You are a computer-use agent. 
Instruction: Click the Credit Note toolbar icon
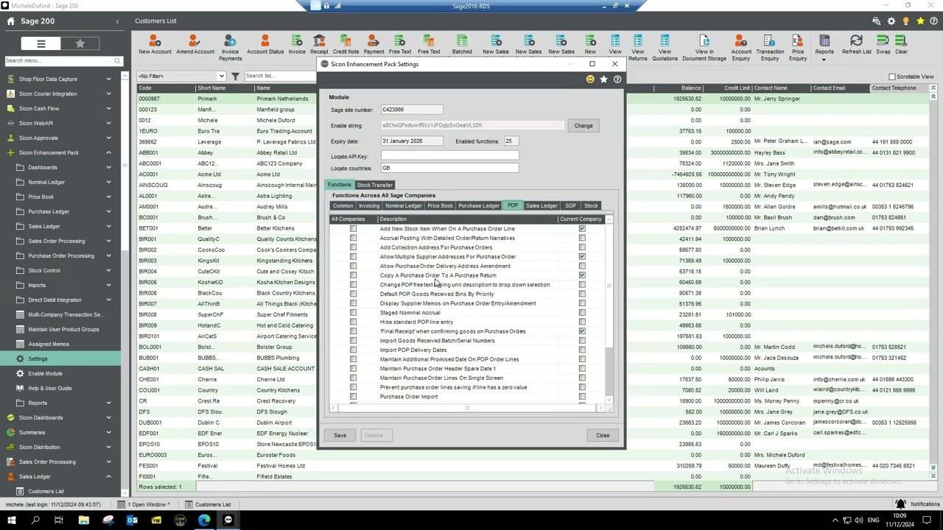point(346,45)
